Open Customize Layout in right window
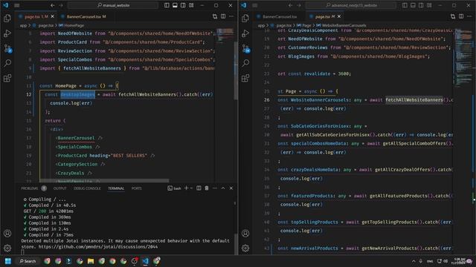 [429, 5]
